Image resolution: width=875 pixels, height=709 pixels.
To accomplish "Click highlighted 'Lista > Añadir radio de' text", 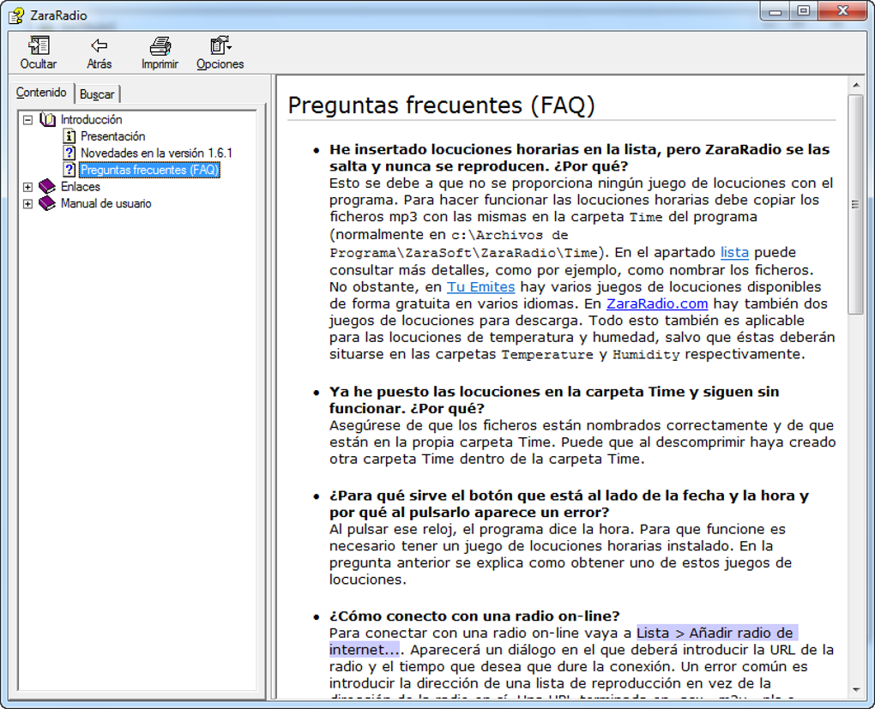I will tap(716, 633).
